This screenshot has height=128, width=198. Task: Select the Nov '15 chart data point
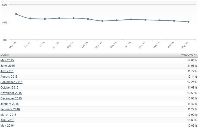(x=102, y=21)
